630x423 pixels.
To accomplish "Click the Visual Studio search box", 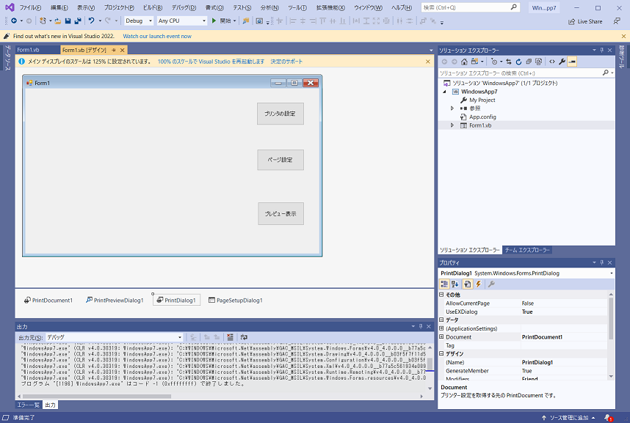I will pyautogui.click(x=470, y=7).
